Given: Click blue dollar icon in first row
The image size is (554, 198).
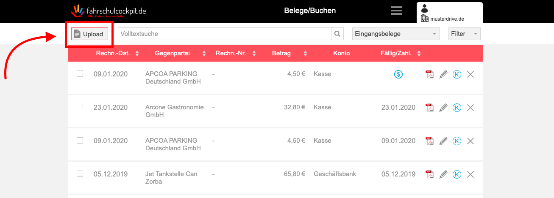Looking at the screenshot, I should [398, 74].
